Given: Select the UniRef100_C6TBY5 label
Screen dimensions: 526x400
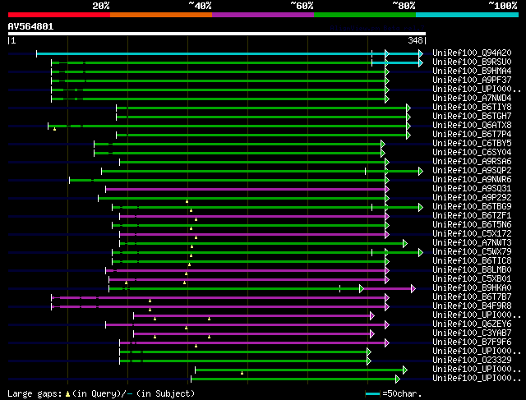Looking at the screenshot, I should click(472, 144).
